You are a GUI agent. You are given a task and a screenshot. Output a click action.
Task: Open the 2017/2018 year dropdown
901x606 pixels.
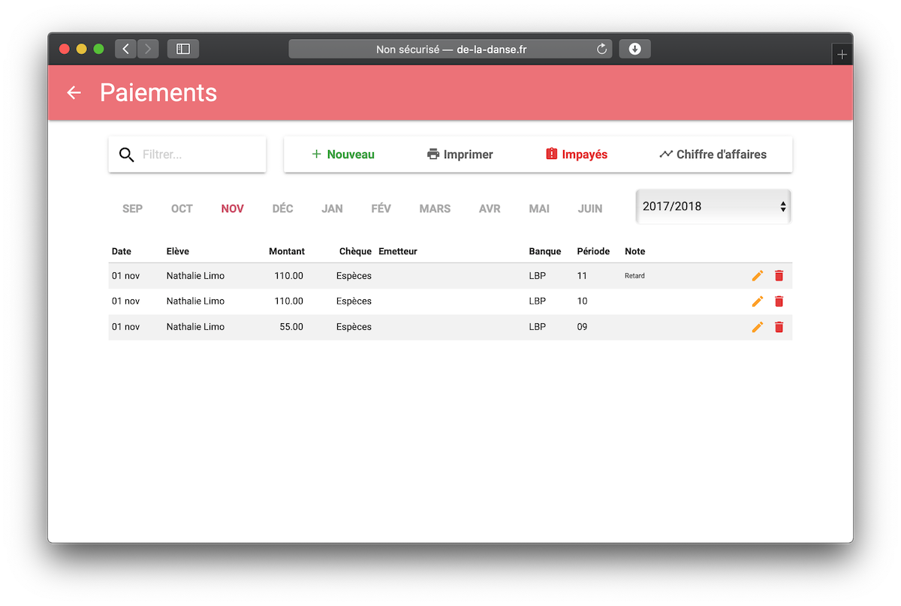(x=713, y=206)
